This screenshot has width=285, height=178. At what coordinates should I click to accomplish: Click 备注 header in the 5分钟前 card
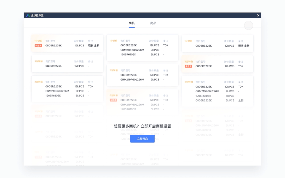(x=241, y=82)
